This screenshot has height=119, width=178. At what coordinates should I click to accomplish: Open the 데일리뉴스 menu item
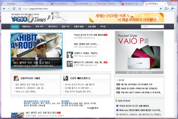pos(27,26)
